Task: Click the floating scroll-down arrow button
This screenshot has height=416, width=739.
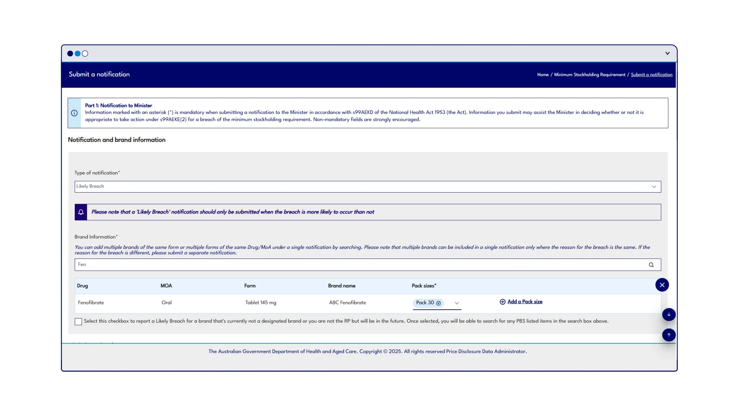Action: 669,314
